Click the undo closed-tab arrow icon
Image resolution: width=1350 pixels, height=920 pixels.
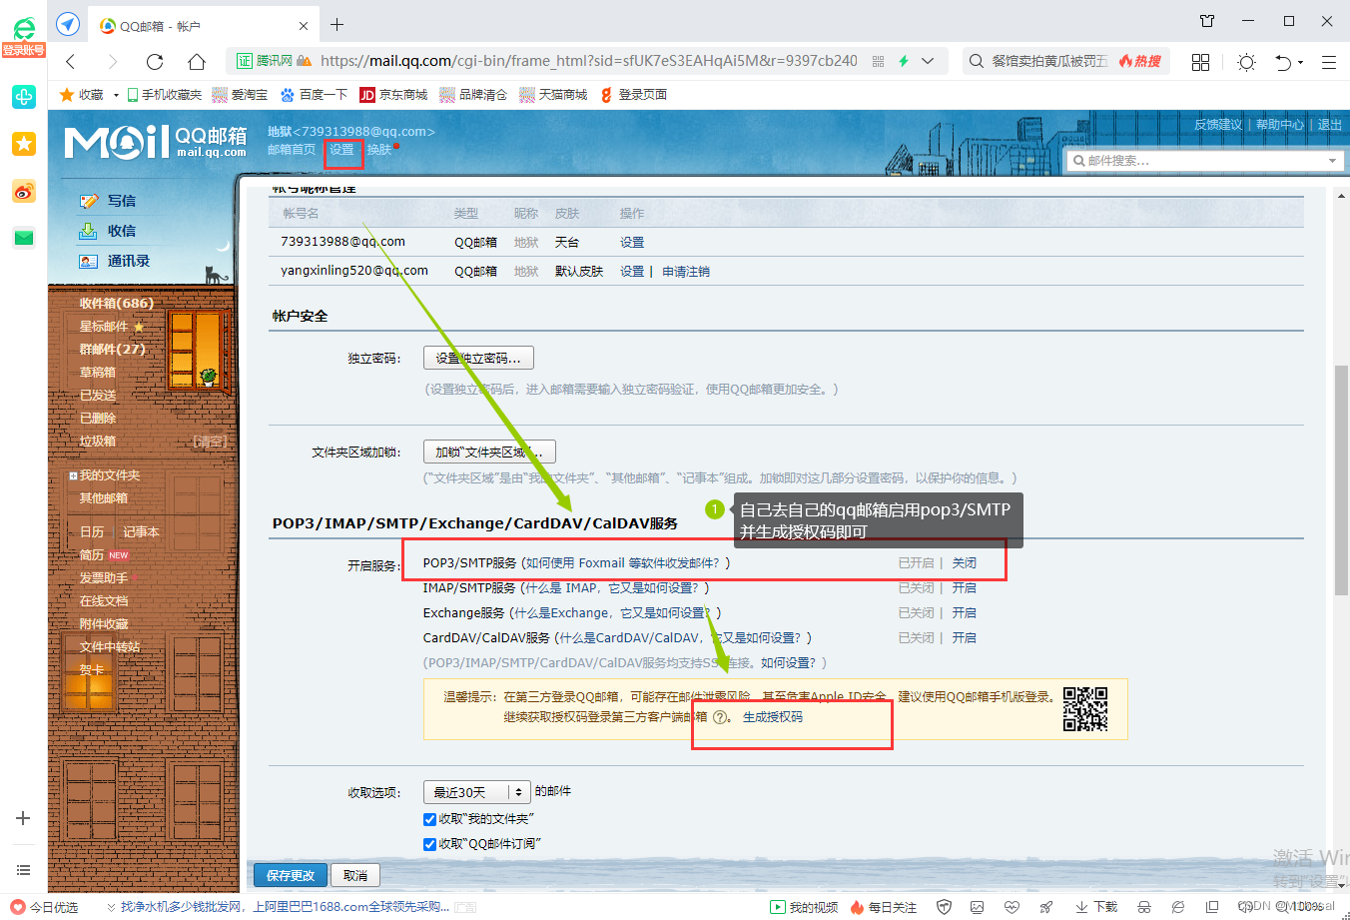click(x=1284, y=62)
